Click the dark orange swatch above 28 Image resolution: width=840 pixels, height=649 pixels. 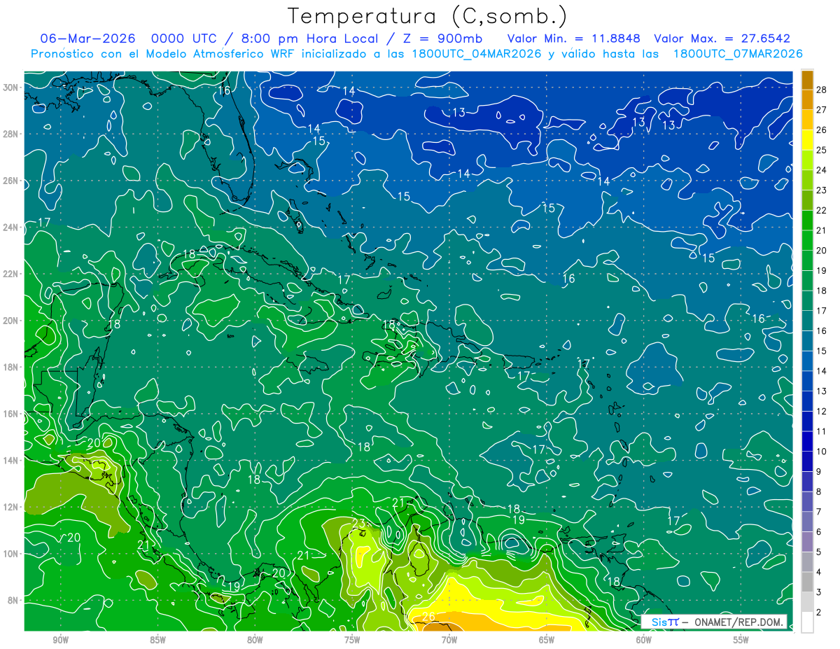pos(807,80)
